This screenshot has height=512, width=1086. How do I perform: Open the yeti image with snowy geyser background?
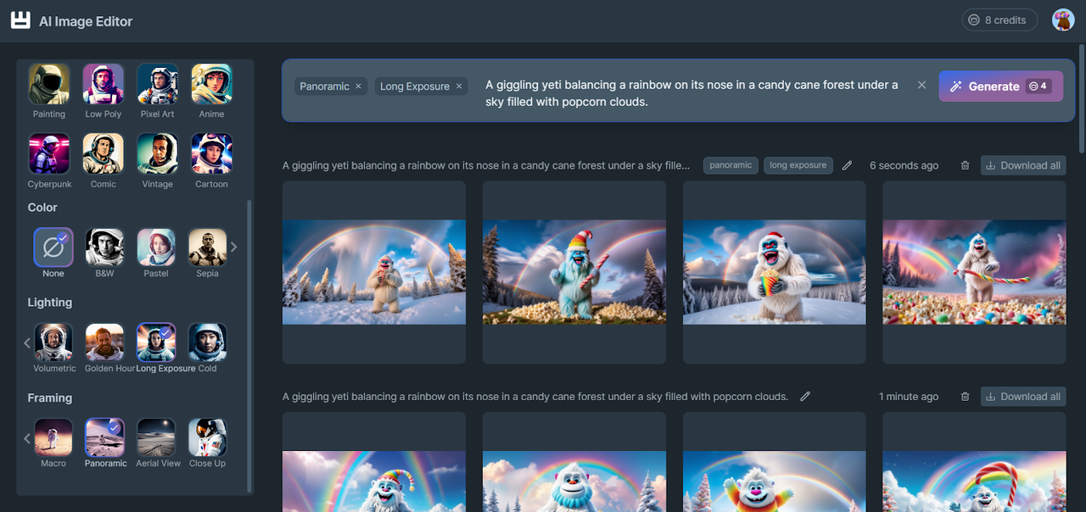pyautogui.click(x=374, y=272)
